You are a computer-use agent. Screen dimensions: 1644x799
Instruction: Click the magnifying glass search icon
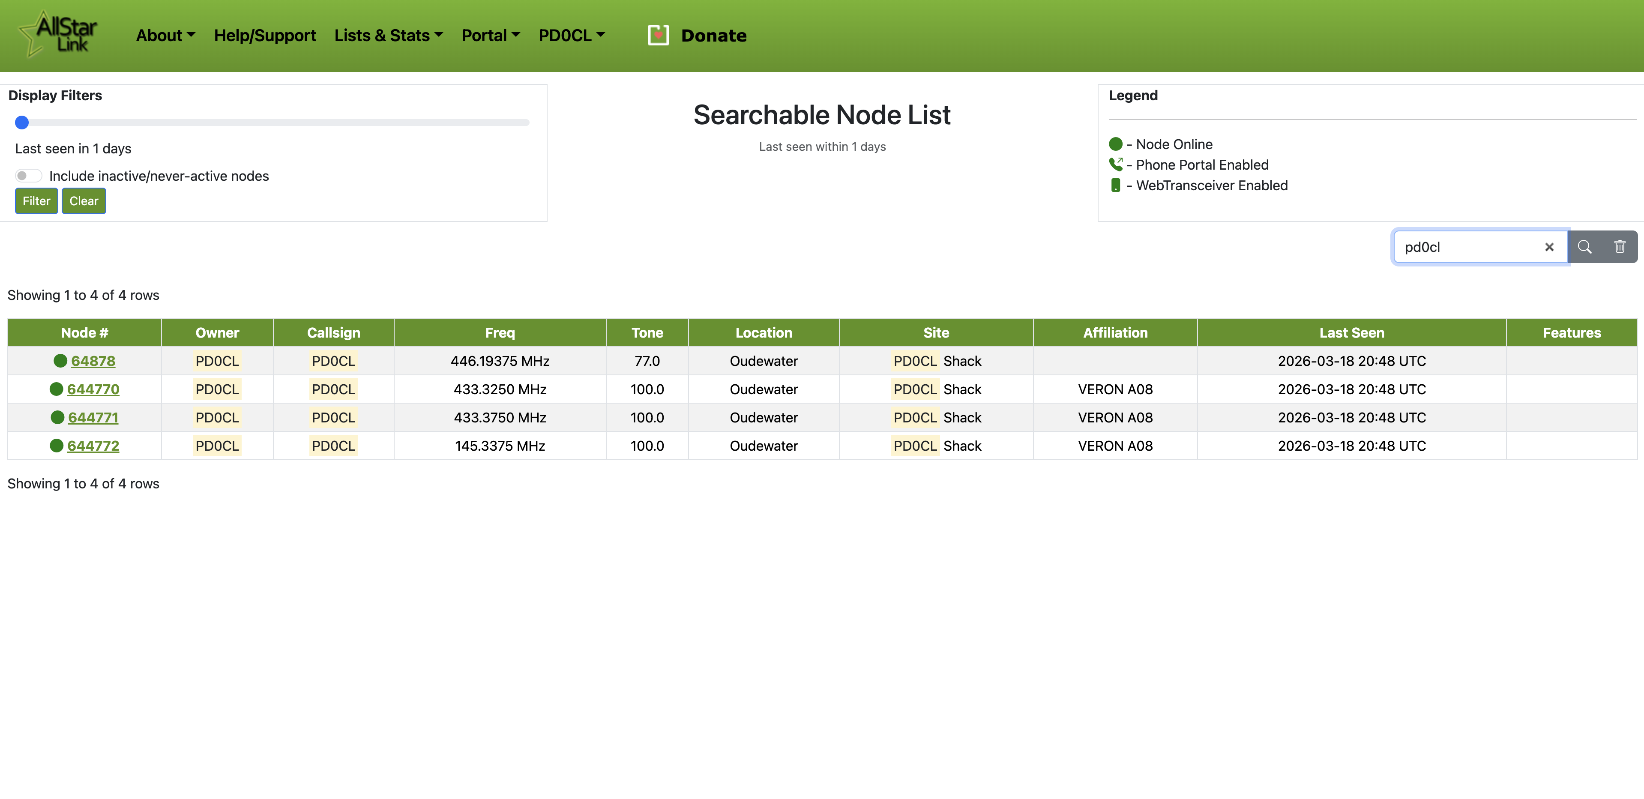click(1584, 247)
